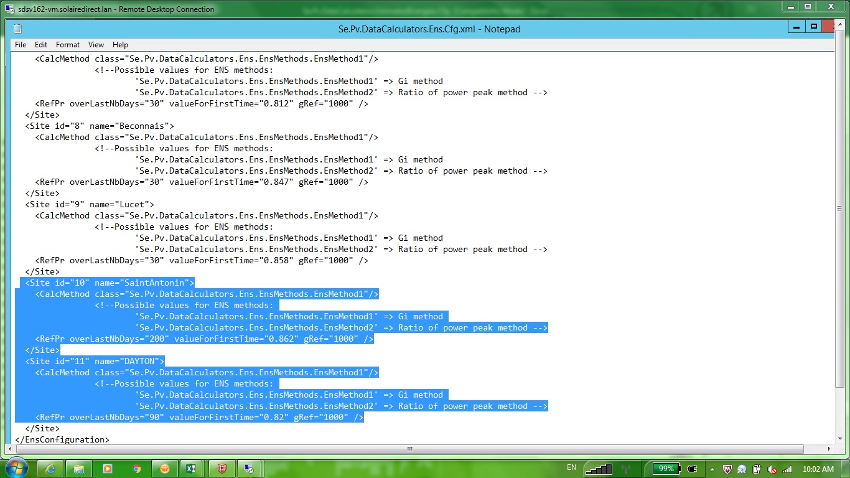Screen dimensions: 850x478
Task: Launch Internet Explorer from the taskbar
Action: (x=50, y=469)
